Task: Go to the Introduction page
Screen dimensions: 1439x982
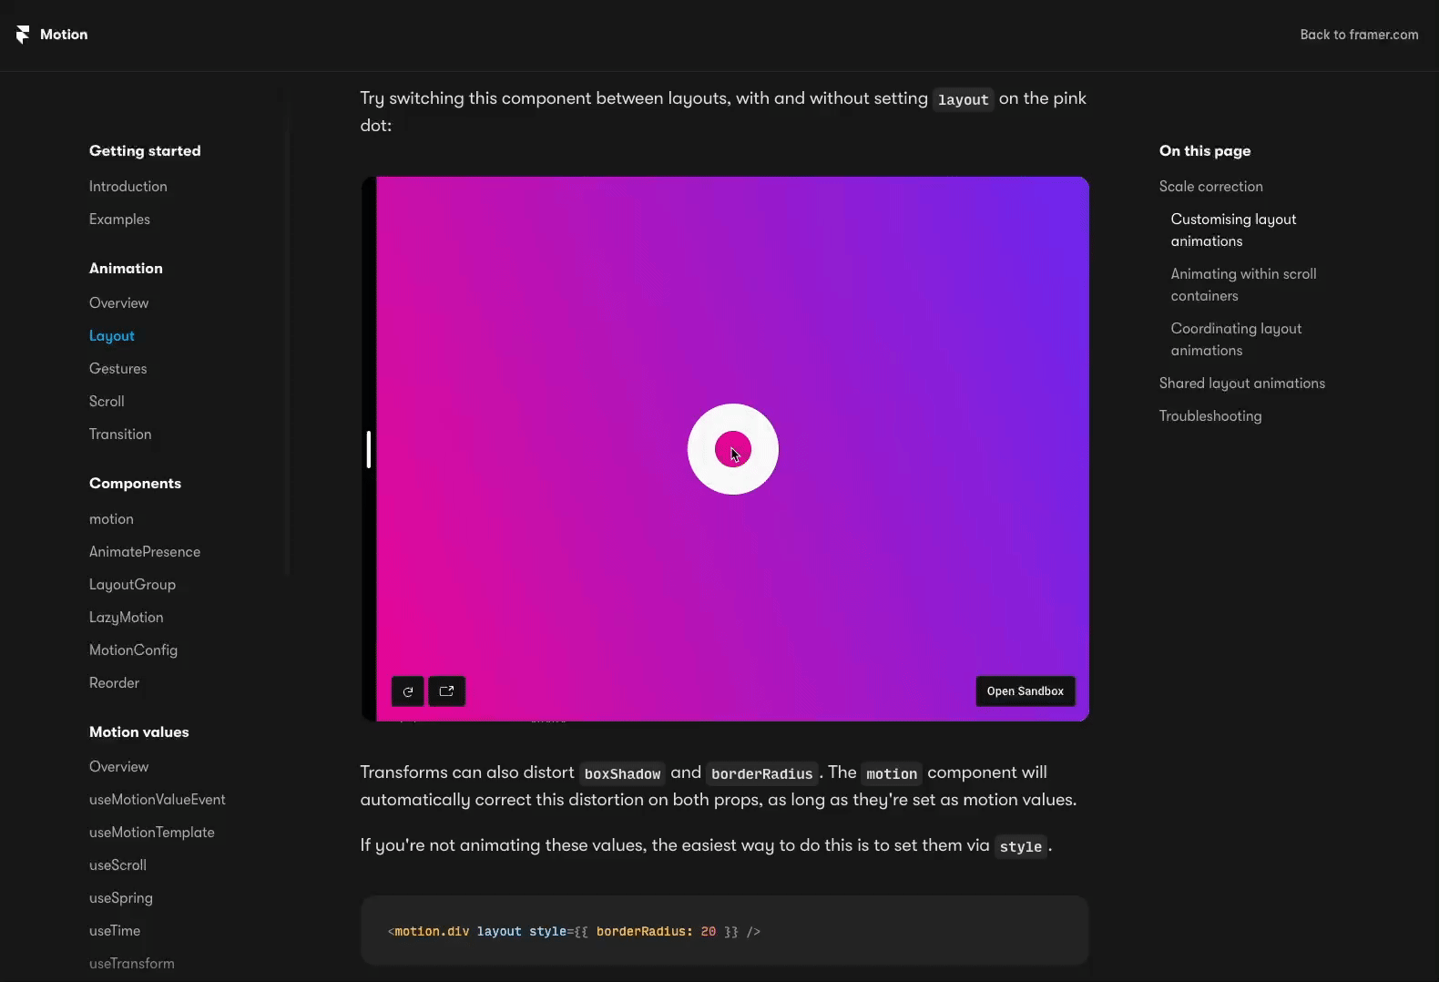Action: 128,187
